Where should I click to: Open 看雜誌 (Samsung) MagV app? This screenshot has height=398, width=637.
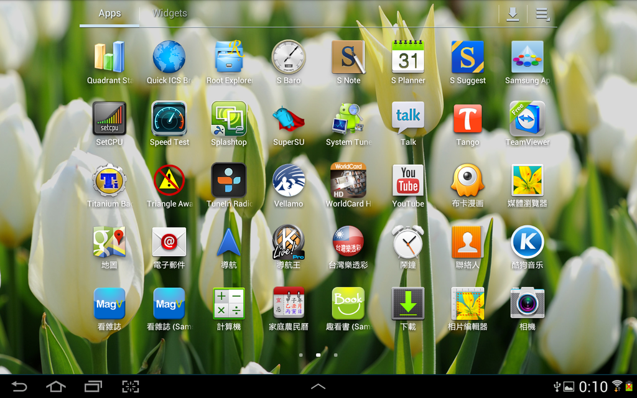point(169,303)
